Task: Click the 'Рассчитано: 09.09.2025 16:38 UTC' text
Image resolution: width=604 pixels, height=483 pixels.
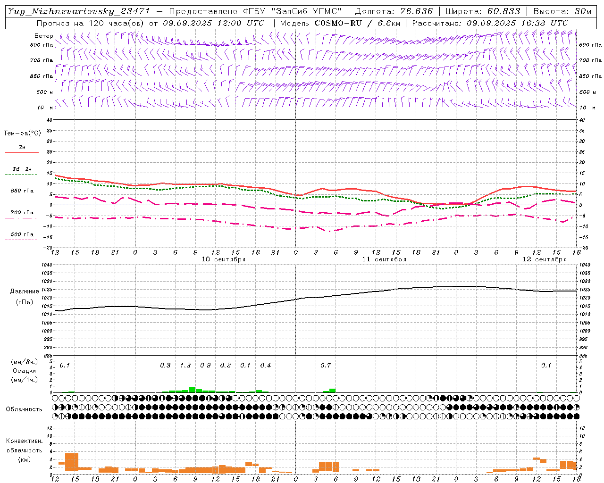Action: [490, 23]
